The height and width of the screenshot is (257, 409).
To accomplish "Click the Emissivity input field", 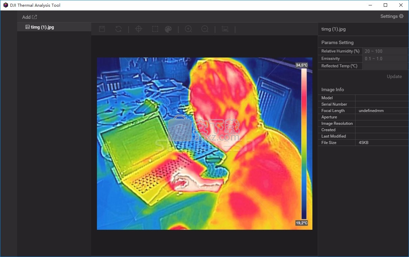I will point(385,59).
